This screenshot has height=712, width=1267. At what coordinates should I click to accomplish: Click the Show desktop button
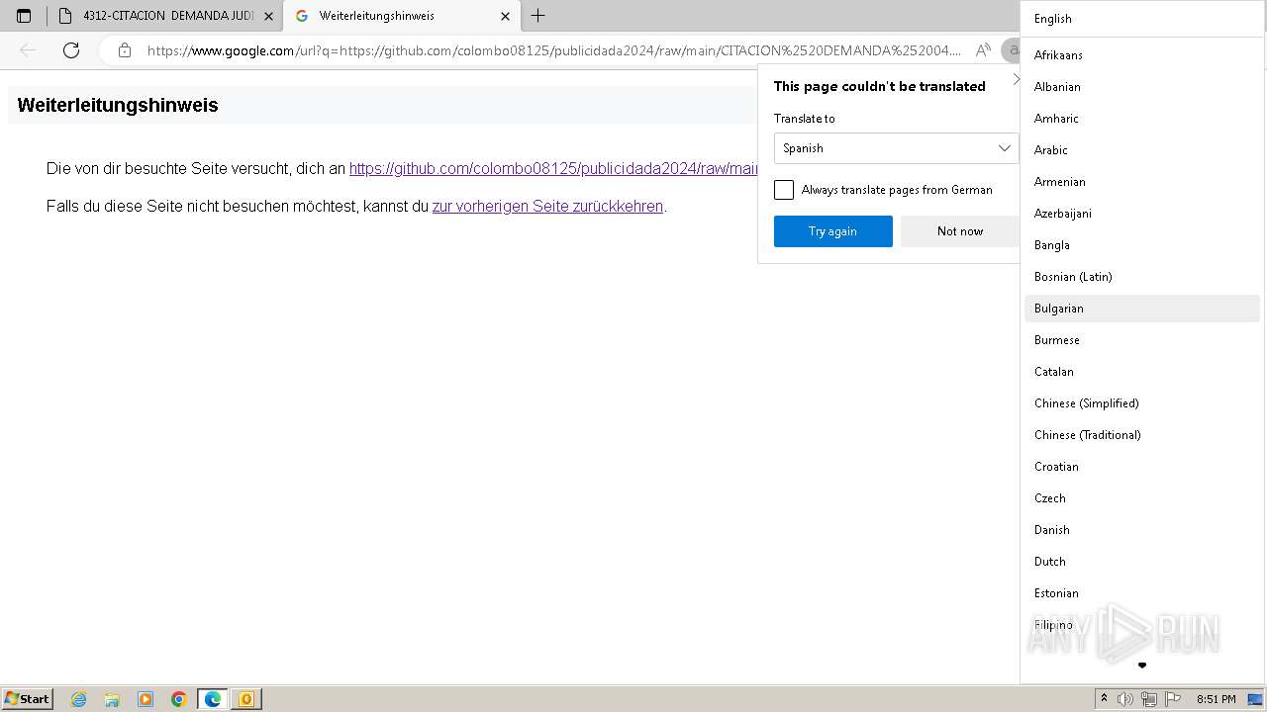[x=1255, y=699]
